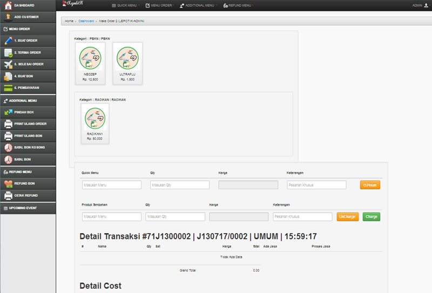Click the Cetak Refund printer icon
This screenshot has height=293, width=432.
pyautogui.click(x=8, y=195)
